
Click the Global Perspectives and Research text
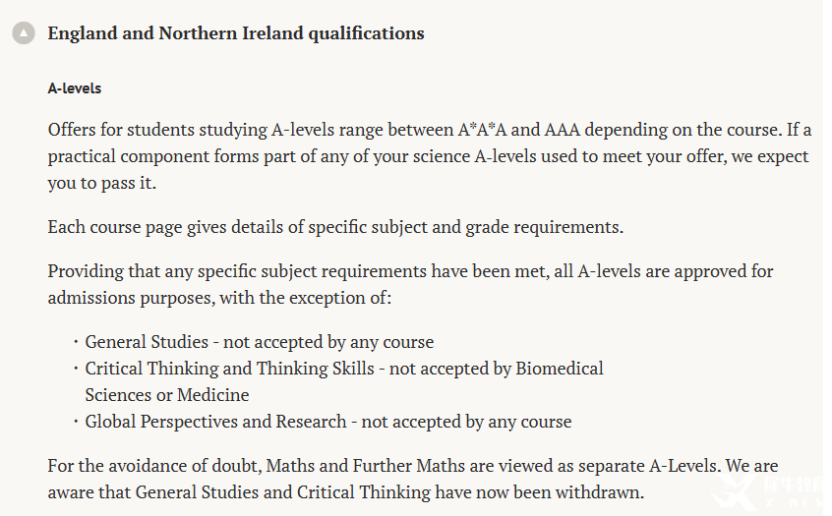click(x=216, y=422)
